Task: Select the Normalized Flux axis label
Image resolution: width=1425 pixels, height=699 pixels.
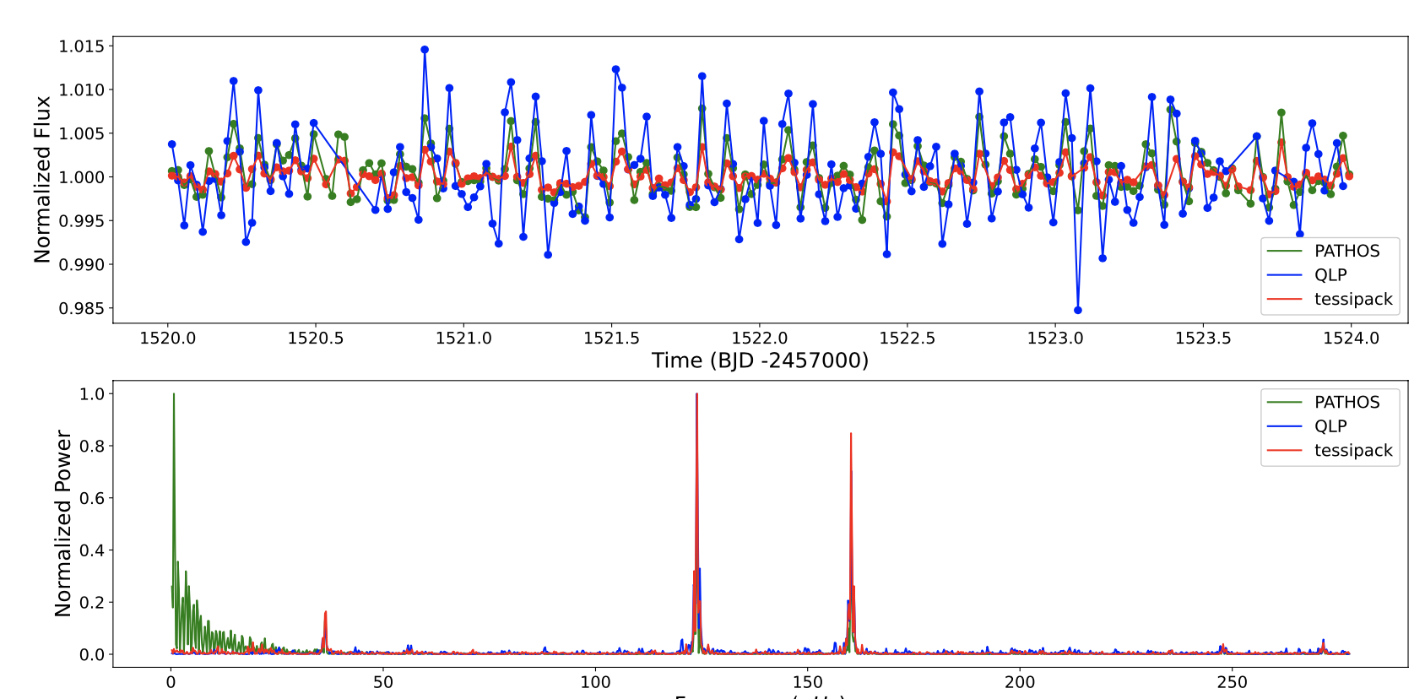Action: (x=42, y=179)
